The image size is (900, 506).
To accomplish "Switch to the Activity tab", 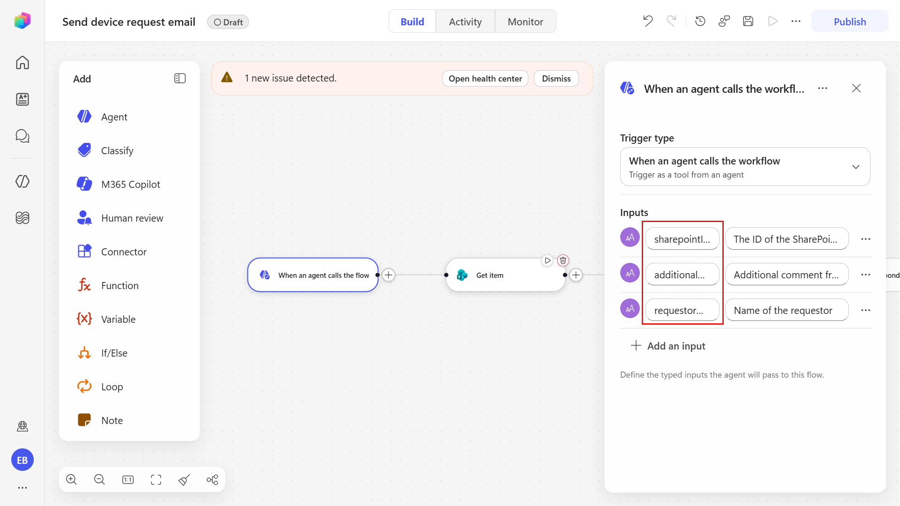I will [x=465, y=22].
